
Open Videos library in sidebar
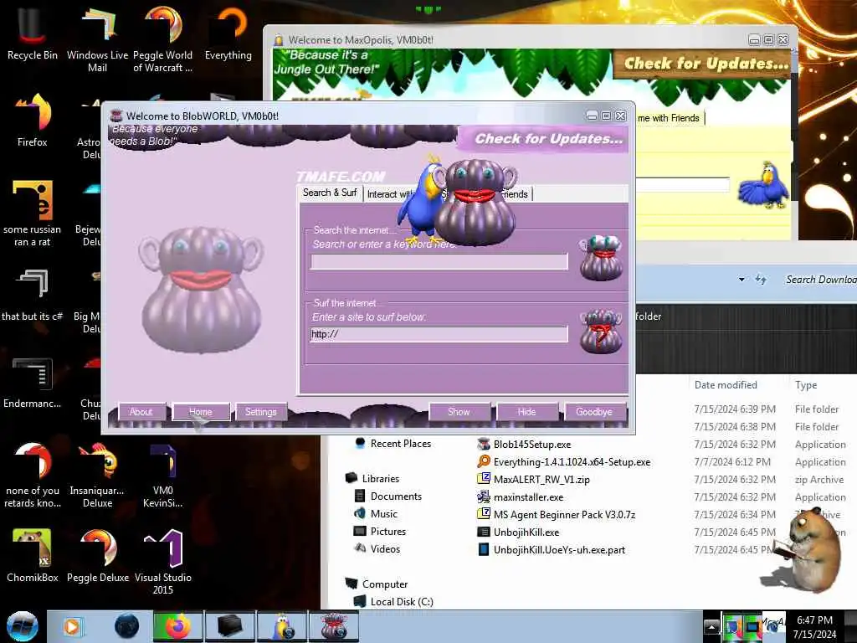(x=385, y=548)
